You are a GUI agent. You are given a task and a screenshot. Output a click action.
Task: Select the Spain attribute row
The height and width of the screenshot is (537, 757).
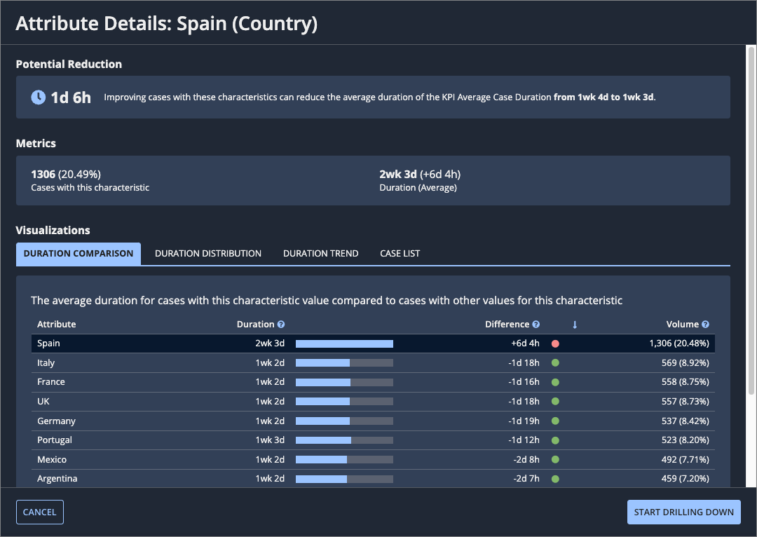tap(373, 344)
